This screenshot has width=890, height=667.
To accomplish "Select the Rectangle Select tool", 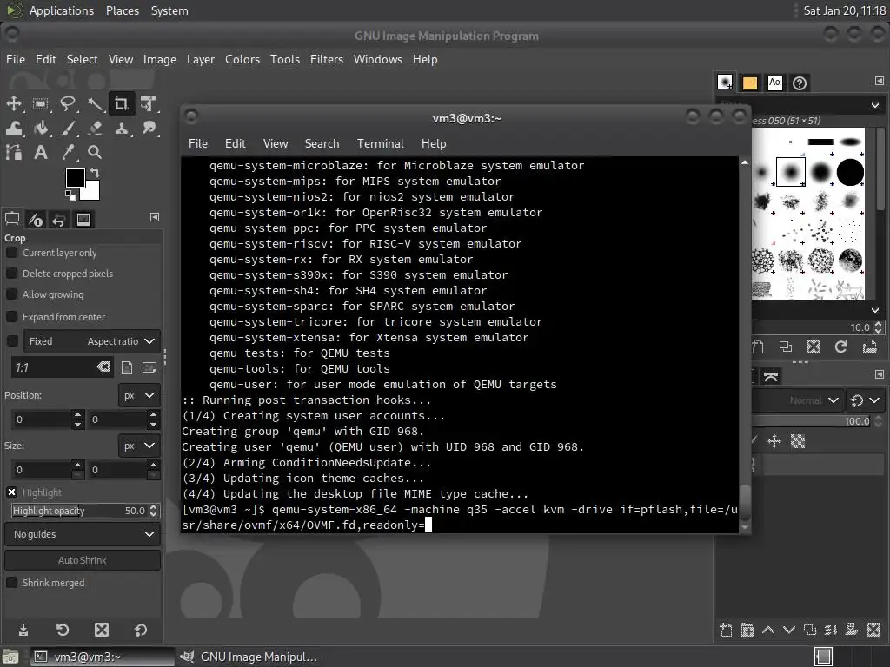I will 40,104.
